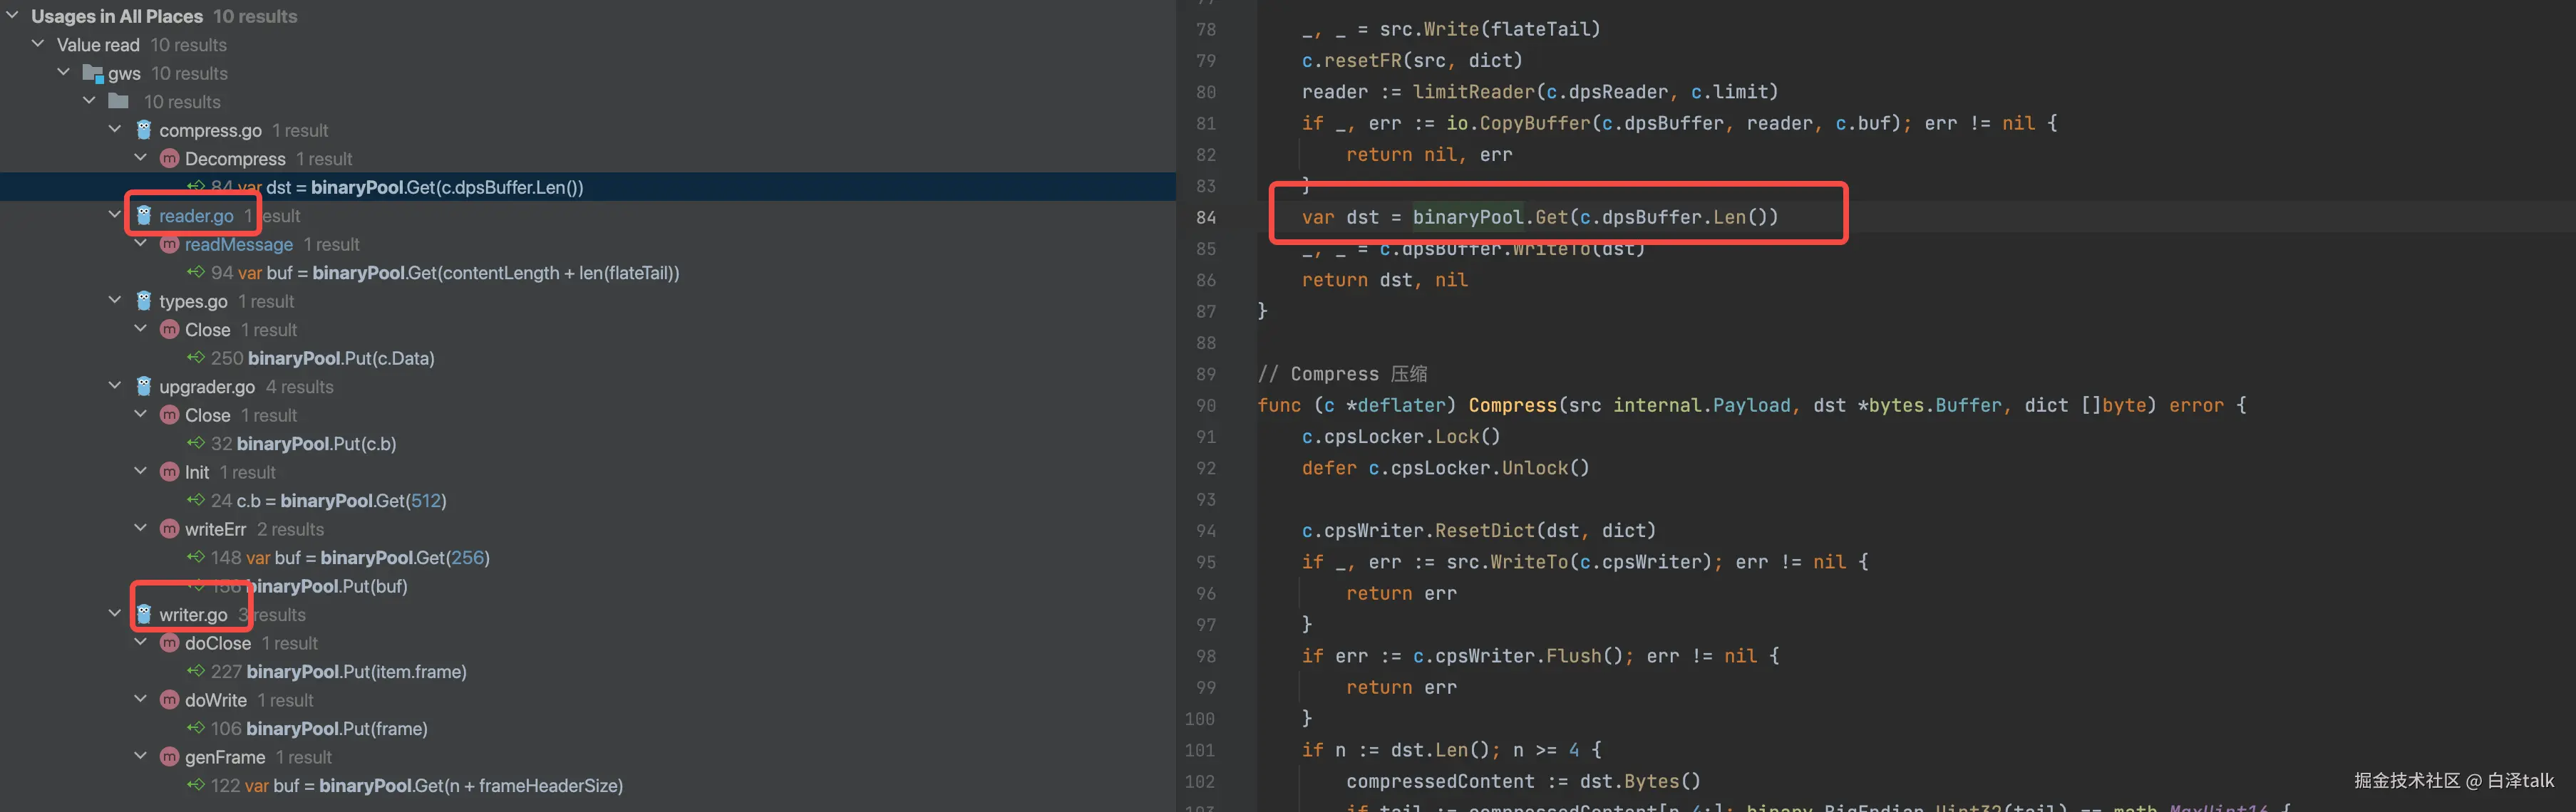Collapse the Usages in All Places node
2576x812 pixels.
tap(12, 16)
